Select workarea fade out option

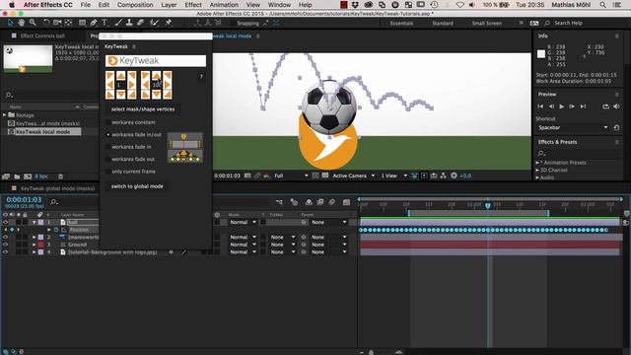tap(129, 160)
